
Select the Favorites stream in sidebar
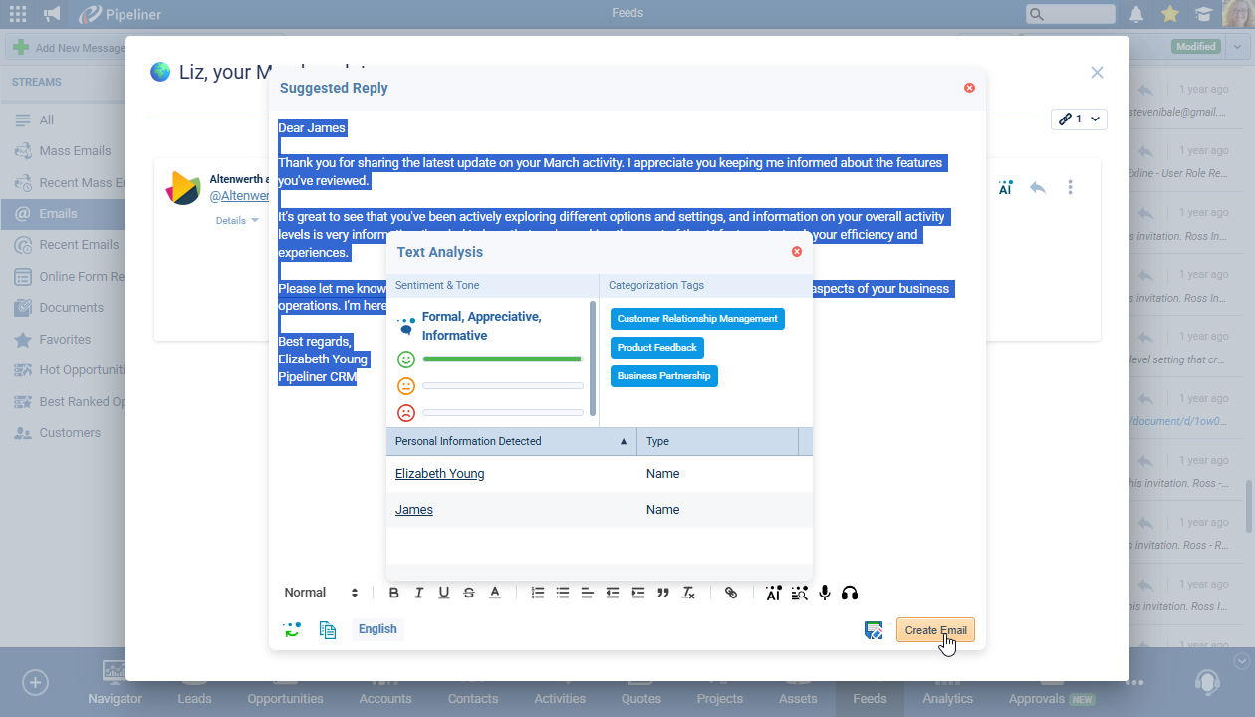pos(65,340)
